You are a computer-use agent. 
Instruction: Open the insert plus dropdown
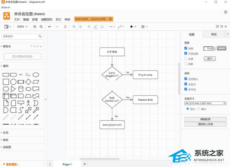point(133,27)
